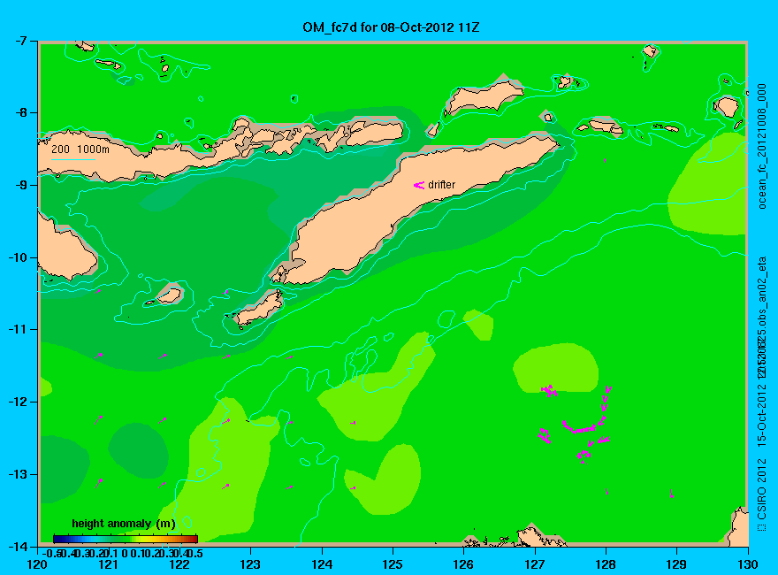Click longitude axis label '120'
Screen dimensions: 778x575
coord(38,564)
